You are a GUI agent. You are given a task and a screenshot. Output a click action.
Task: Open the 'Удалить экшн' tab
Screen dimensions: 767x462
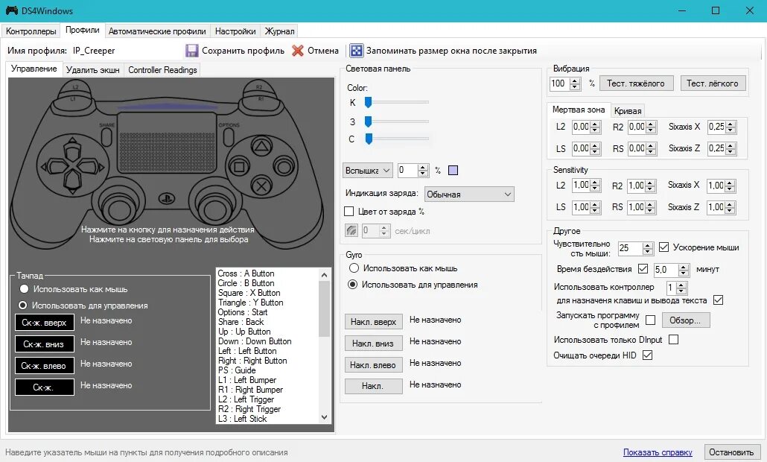click(x=93, y=70)
